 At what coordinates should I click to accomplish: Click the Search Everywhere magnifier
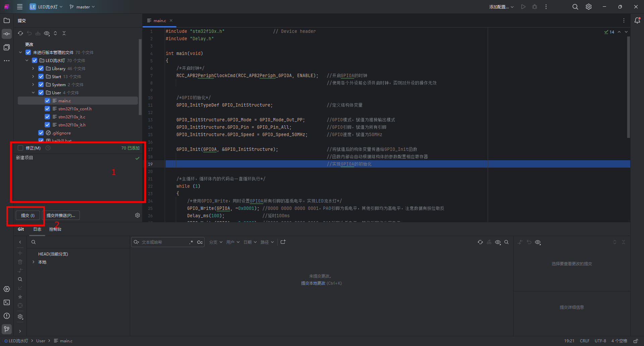pyautogui.click(x=575, y=7)
